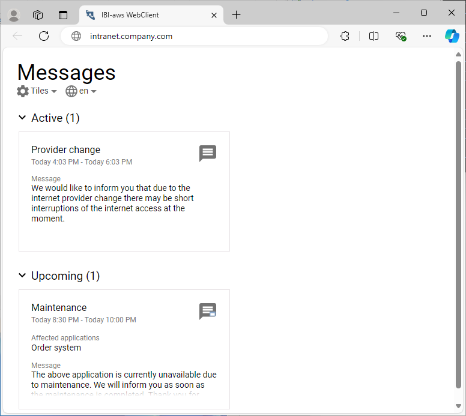This screenshot has width=466, height=416.
Task: Open the Workspaces icon
Action: 38,15
